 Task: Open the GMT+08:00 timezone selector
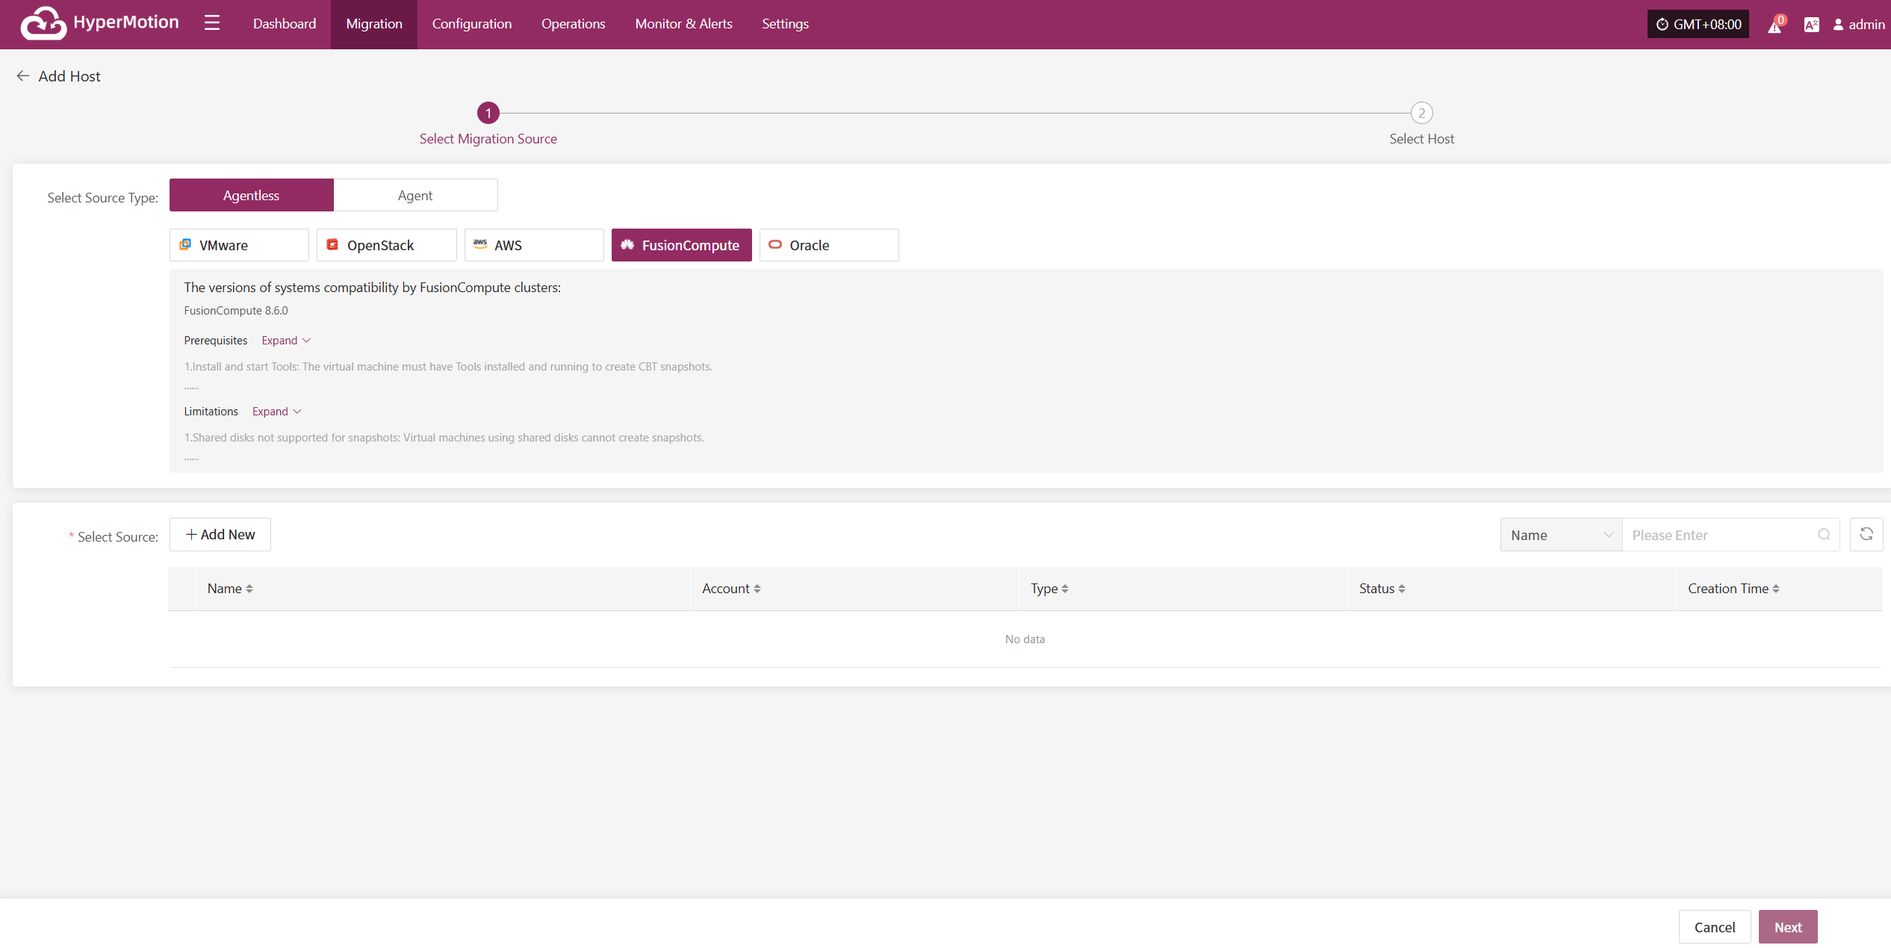coord(1698,25)
